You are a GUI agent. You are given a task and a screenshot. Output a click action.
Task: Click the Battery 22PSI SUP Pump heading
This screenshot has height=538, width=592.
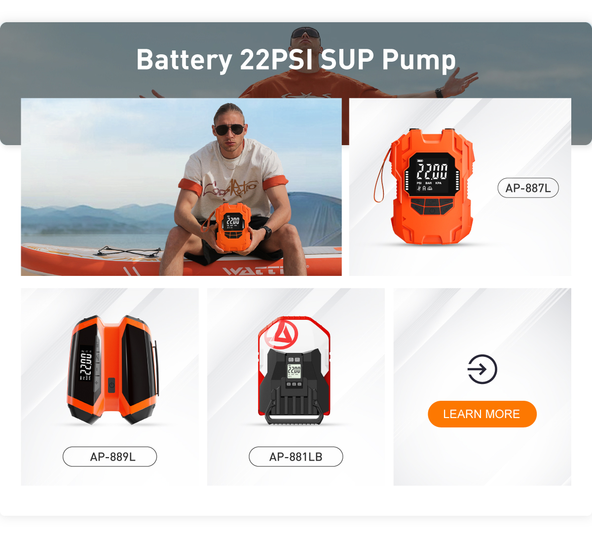point(296,60)
